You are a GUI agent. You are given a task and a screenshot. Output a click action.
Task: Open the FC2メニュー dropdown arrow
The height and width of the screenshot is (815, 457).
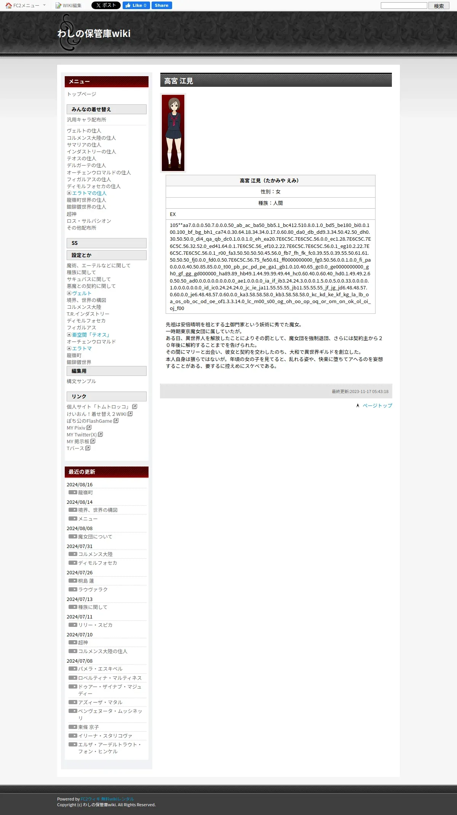(x=44, y=5)
